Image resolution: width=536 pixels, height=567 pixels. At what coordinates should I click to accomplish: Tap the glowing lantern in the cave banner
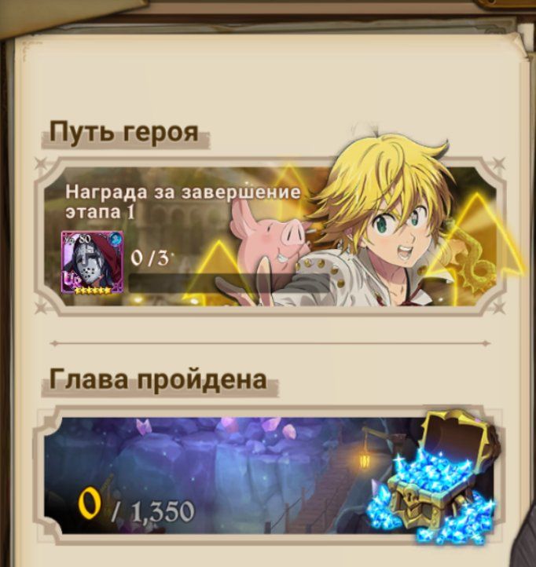point(365,460)
